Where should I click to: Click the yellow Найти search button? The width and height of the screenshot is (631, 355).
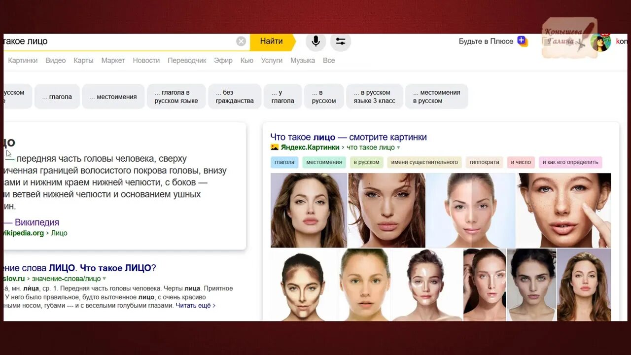click(x=272, y=41)
